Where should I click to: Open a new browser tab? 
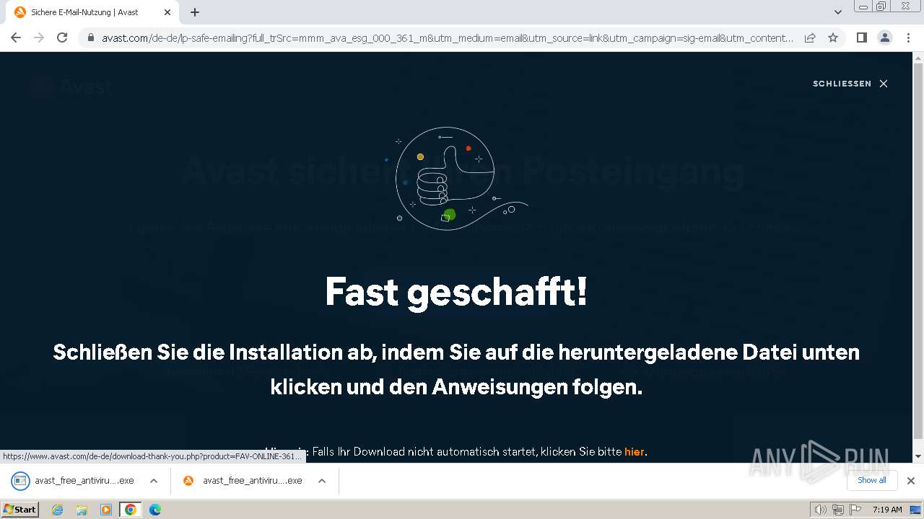click(195, 12)
